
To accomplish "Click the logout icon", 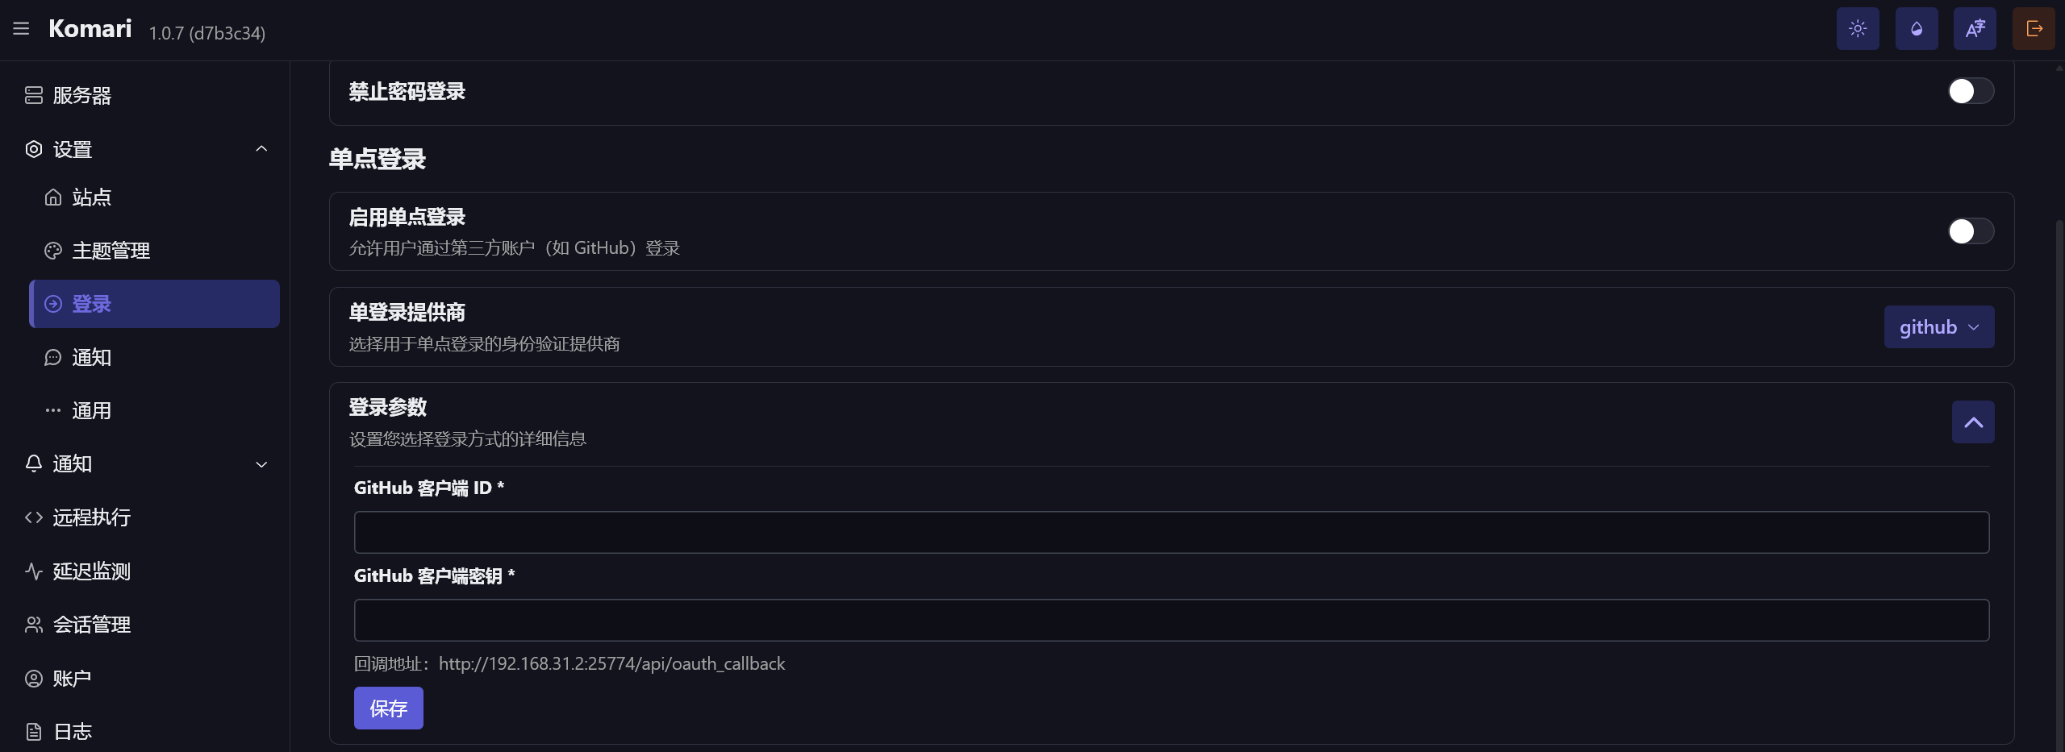I will [x=2034, y=29].
